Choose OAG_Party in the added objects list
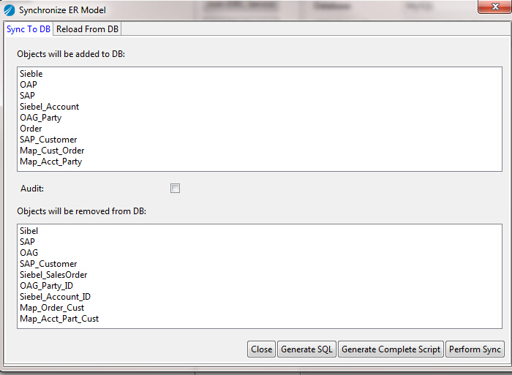 [41, 118]
